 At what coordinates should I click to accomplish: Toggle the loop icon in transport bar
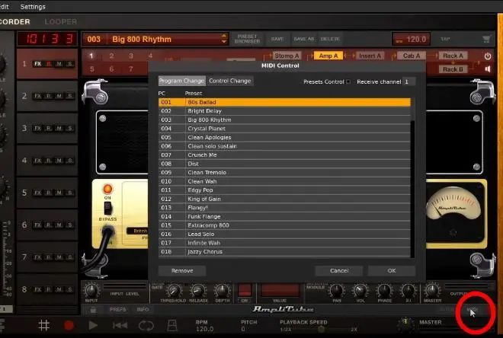point(146,326)
